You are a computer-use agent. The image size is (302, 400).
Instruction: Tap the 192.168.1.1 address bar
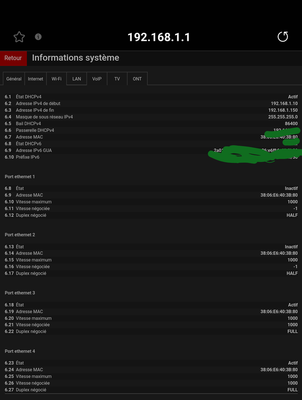tap(159, 37)
